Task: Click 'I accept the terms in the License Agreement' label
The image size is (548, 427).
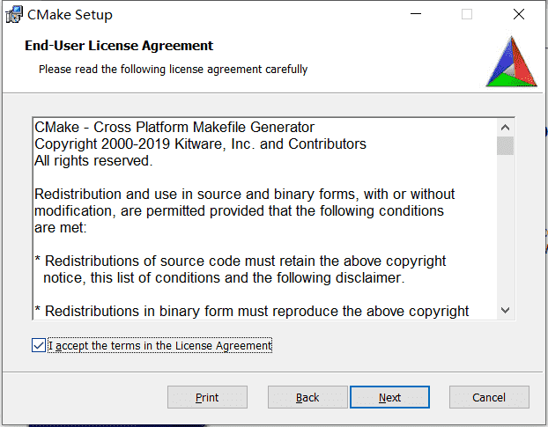Action: pyautogui.click(x=159, y=345)
